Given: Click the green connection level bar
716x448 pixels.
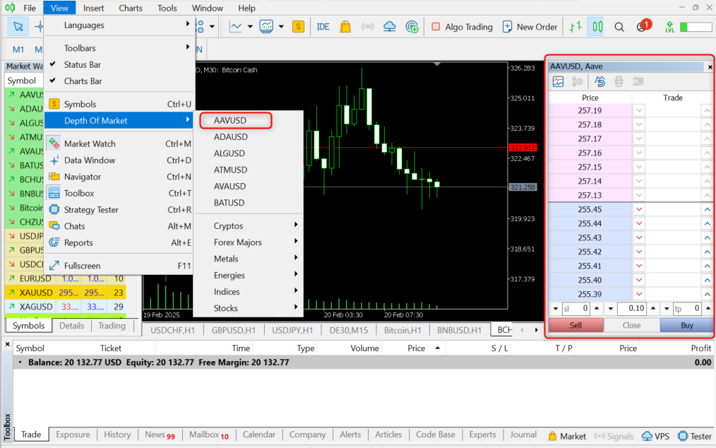Looking at the screenshot, I should 696,27.
